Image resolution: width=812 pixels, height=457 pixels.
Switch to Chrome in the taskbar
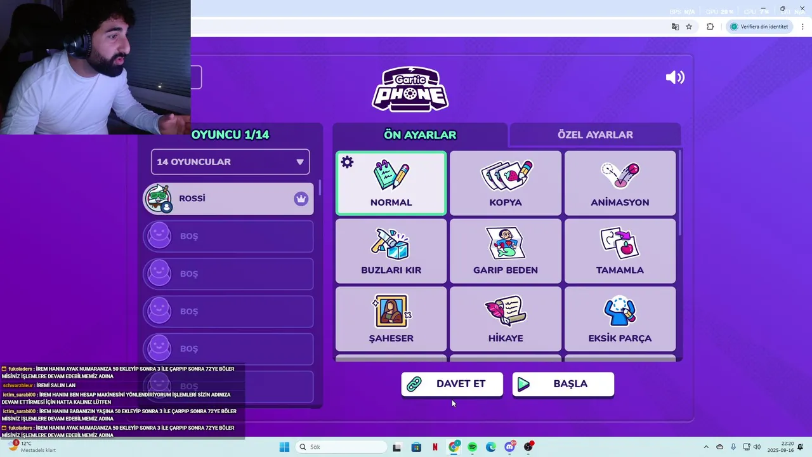pyautogui.click(x=454, y=447)
